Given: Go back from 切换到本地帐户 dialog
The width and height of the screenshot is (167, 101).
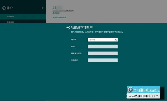Looking at the screenshot, I should [x=68, y=28].
